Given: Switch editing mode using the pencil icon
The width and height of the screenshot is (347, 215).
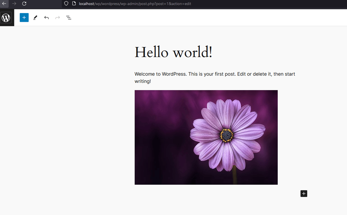Looking at the screenshot, I should pyautogui.click(x=35, y=17).
